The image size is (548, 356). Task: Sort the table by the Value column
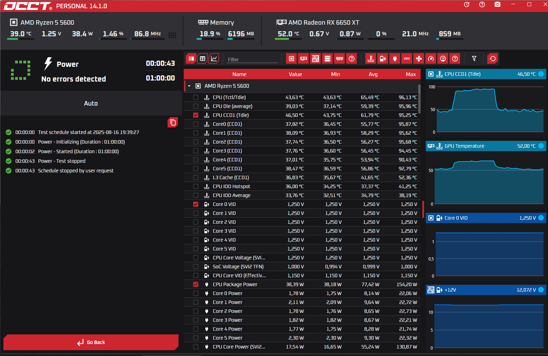[295, 74]
